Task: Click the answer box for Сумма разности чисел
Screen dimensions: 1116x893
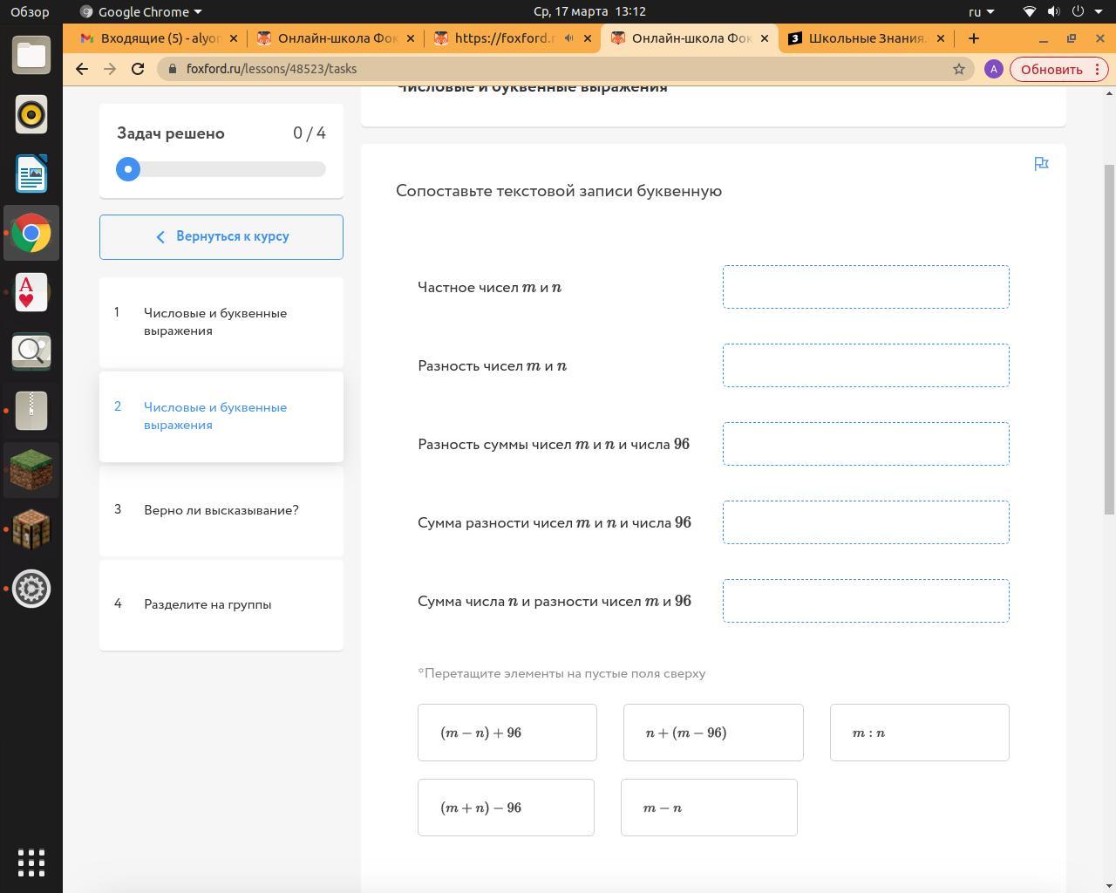Action: pos(866,522)
